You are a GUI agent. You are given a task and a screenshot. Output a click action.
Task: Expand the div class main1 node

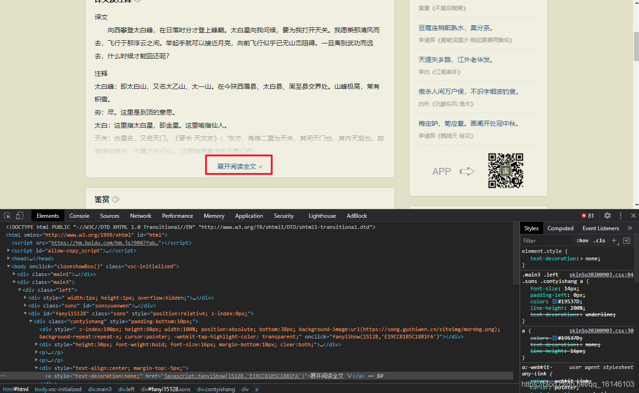[14, 274]
